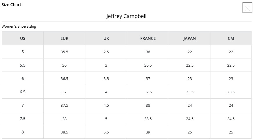Click the EUR 37.5 cell
This screenshot has width=255, height=139.
coord(64,105)
